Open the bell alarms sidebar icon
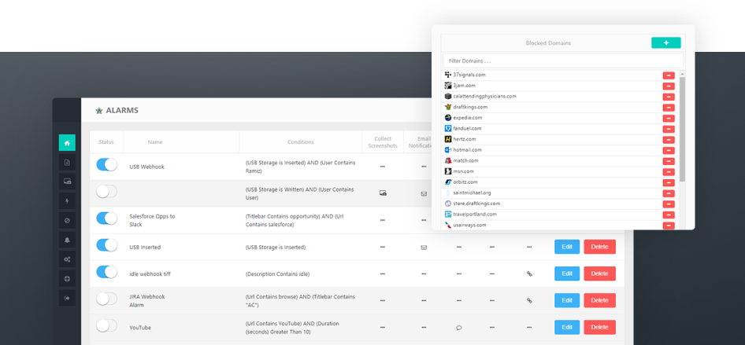 (67, 240)
